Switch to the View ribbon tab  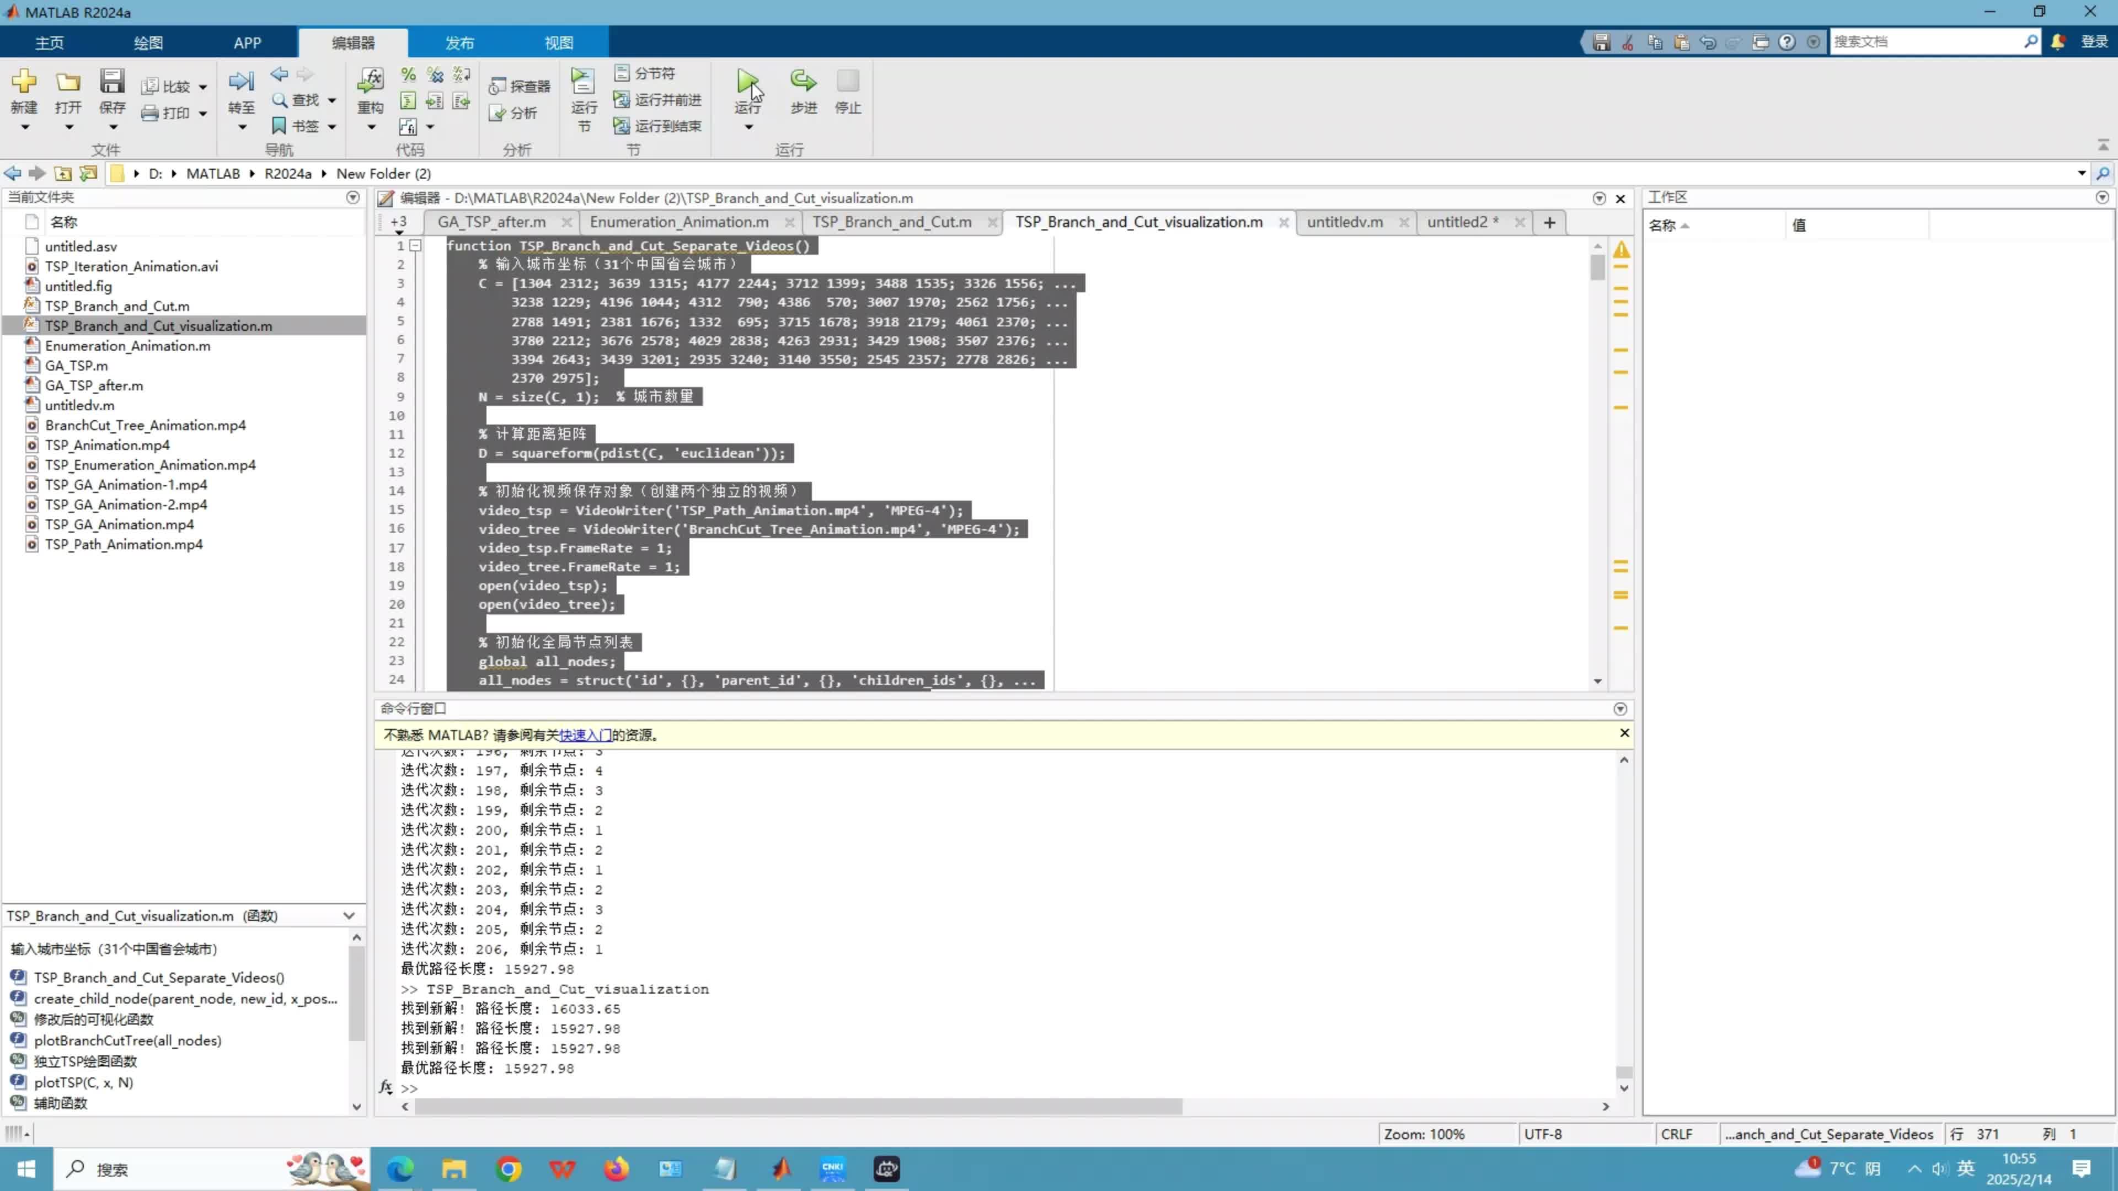[558, 43]
